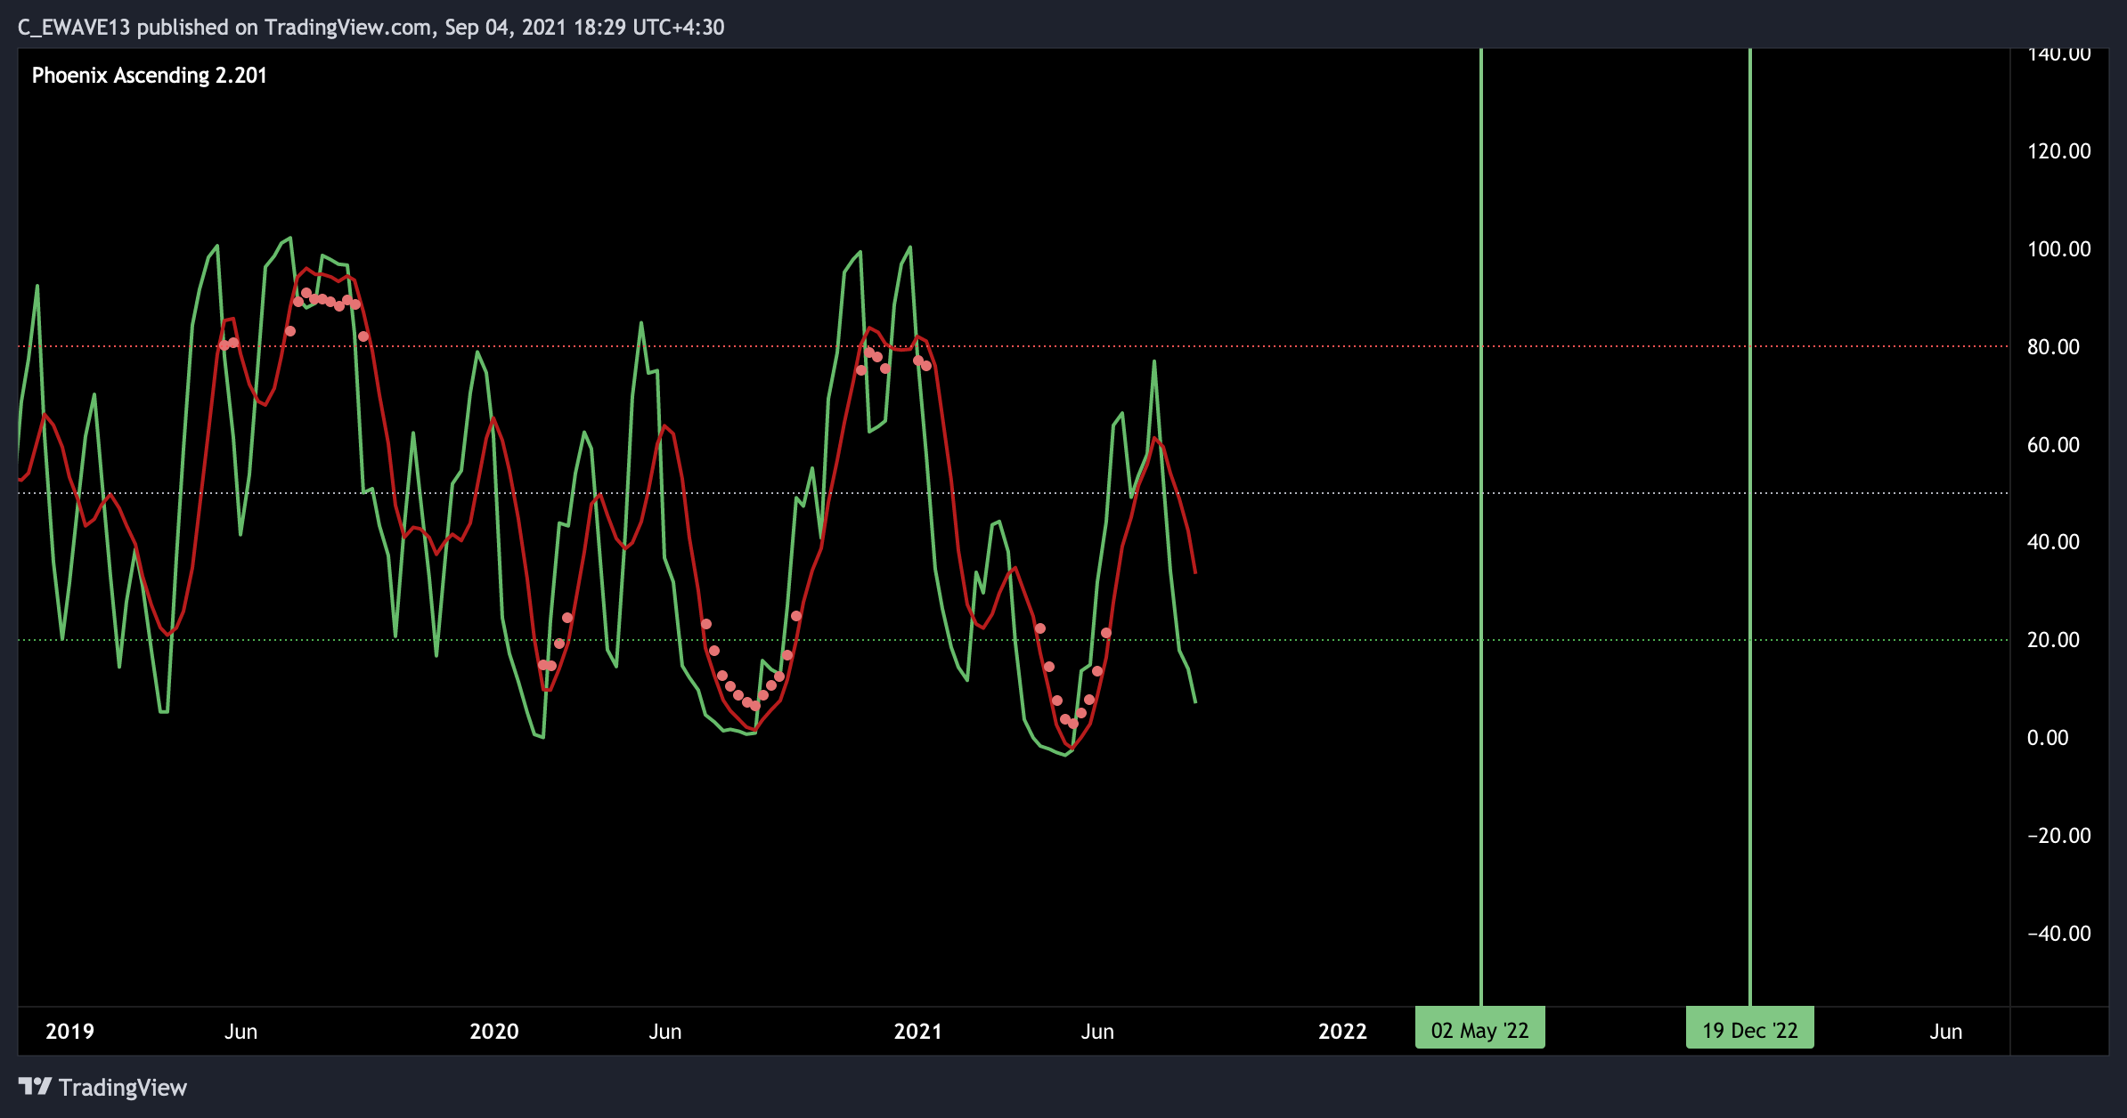The width and height of the screenshot is (2127, 1118).
Task: Click the −20.00 price axis label
Action: [2058, 836]
